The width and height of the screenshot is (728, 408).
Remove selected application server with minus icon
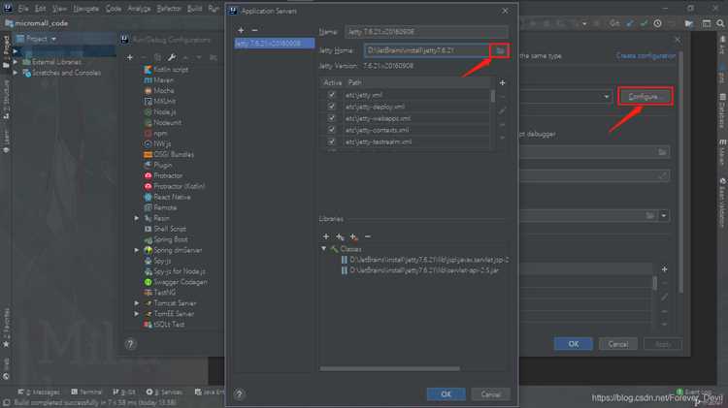pyautogui.click(x=254, y=30)
